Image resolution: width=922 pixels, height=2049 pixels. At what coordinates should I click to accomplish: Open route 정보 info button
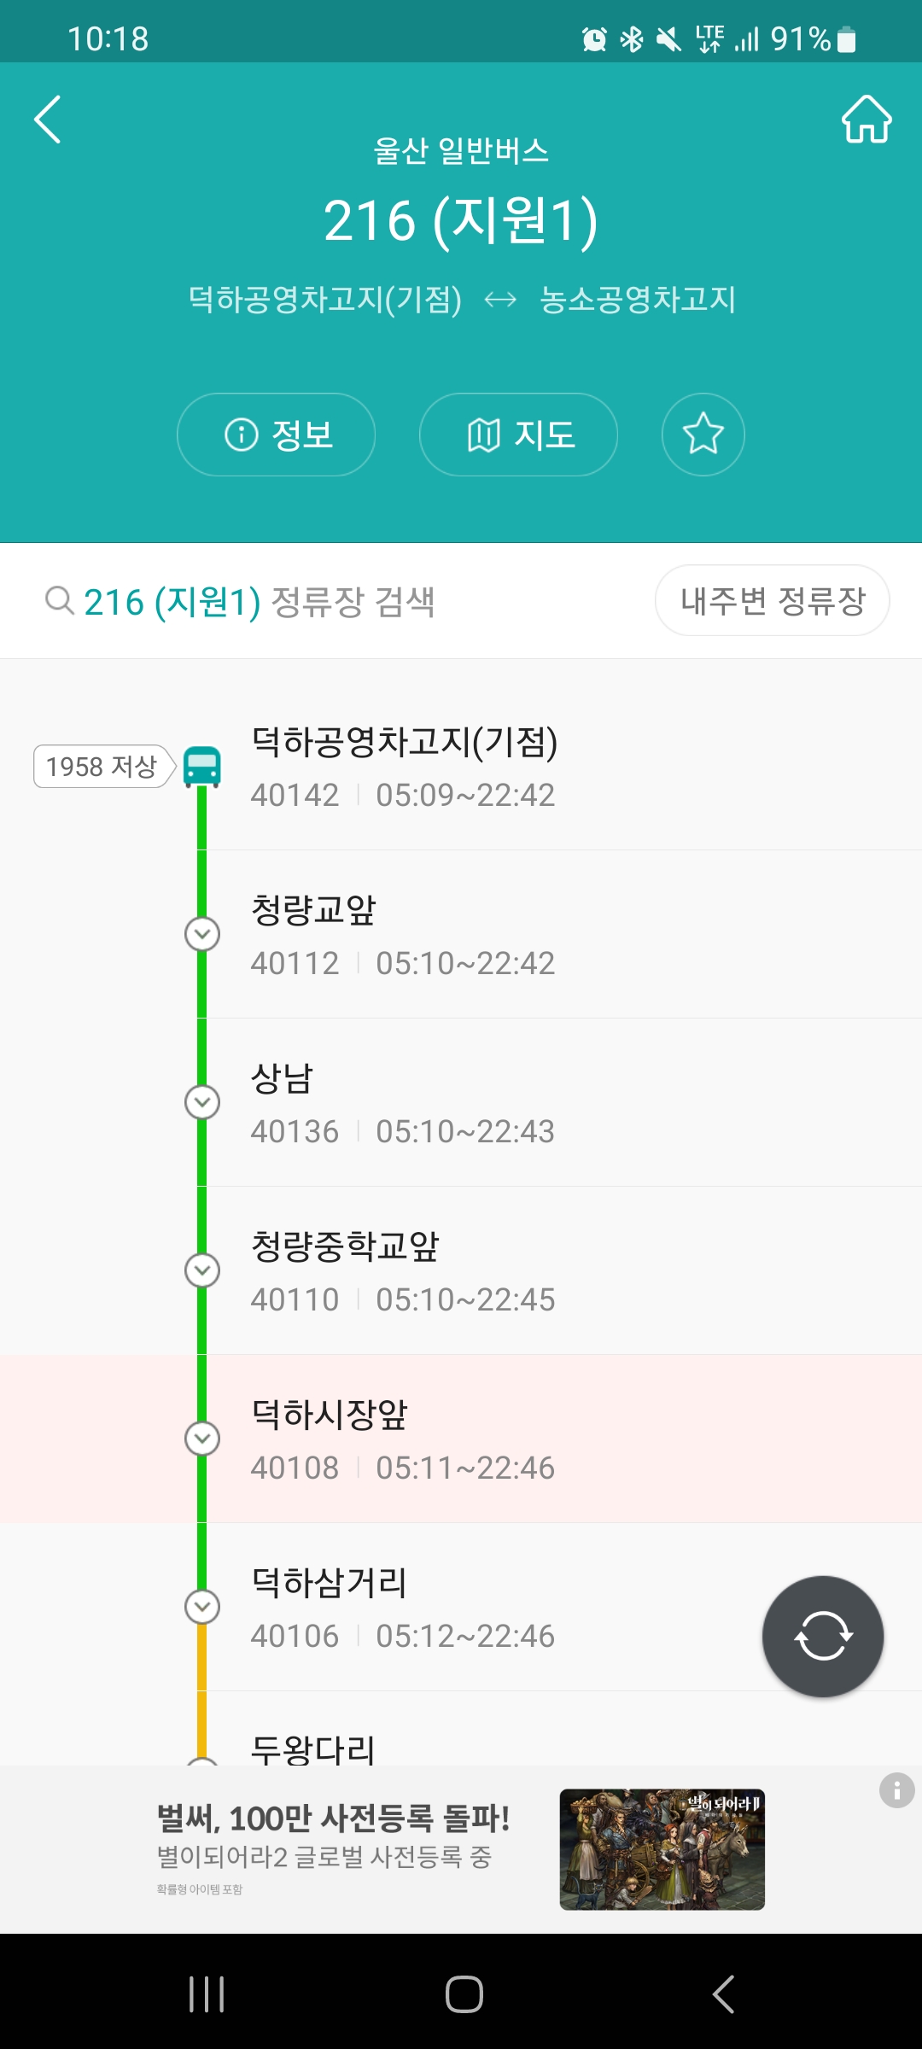[276, 435]
